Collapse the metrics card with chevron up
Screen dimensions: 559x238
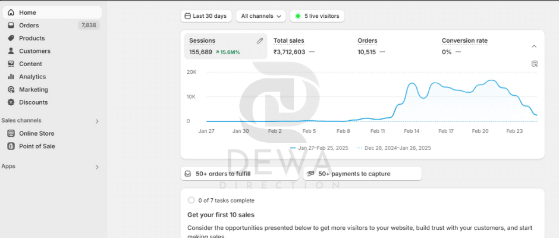[533, 46]
